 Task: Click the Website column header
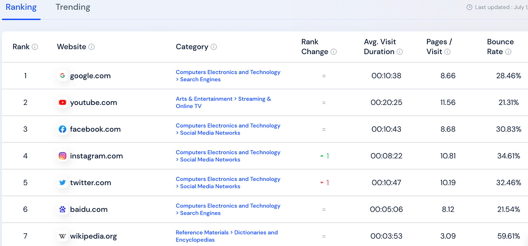(72, 47)
